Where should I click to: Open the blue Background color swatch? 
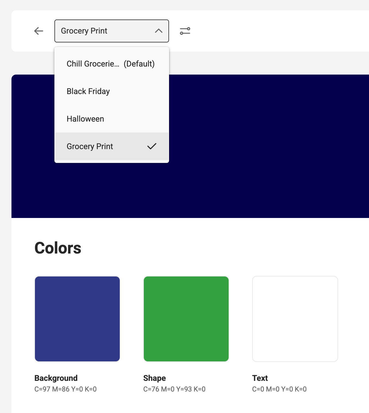point(77,319)
